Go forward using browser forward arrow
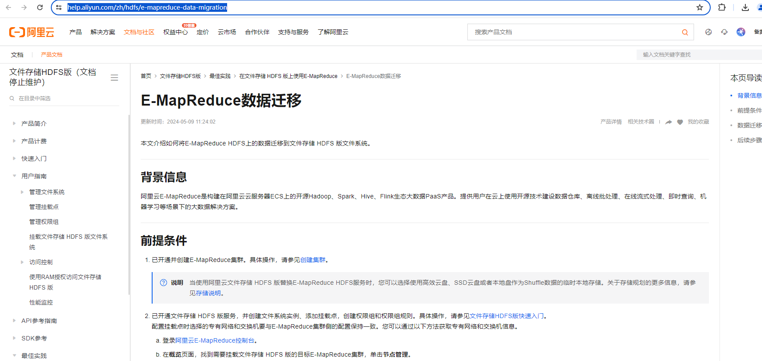The width and height of the screenshot is (762, 361). (x=24, y=7)
